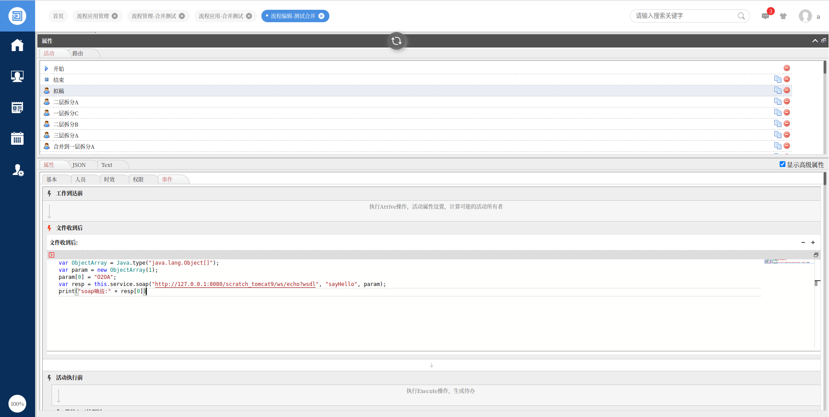829x417 pixels.
Task: Maximize the script editor window icon
Action: coord(816,255)
